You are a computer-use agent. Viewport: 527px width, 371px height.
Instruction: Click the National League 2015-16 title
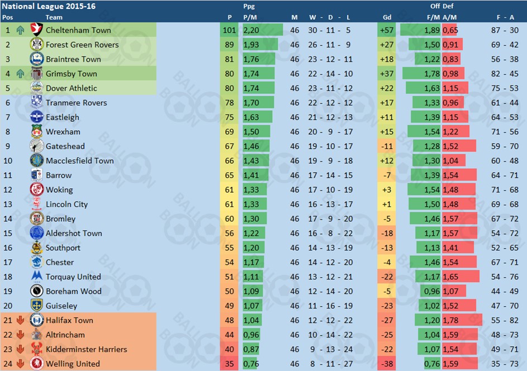click(x=49, y=6)
